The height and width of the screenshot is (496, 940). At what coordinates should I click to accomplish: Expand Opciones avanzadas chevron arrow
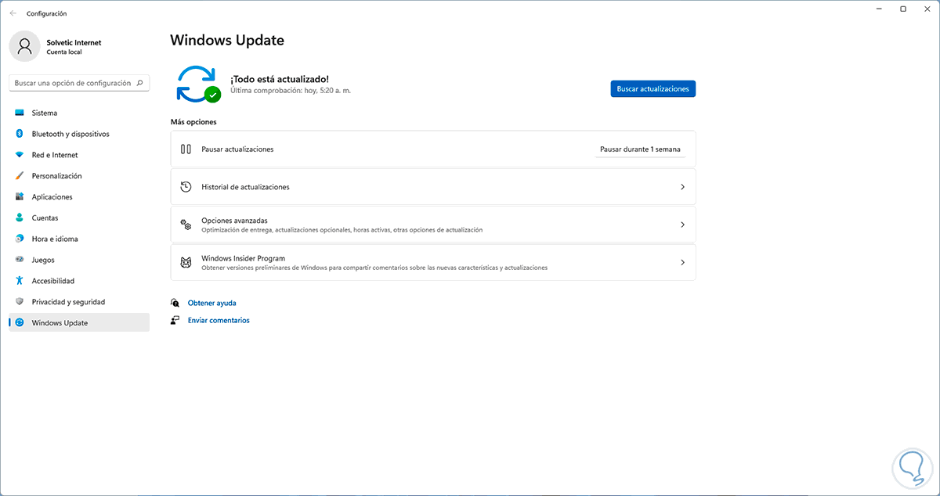(682, 225)
